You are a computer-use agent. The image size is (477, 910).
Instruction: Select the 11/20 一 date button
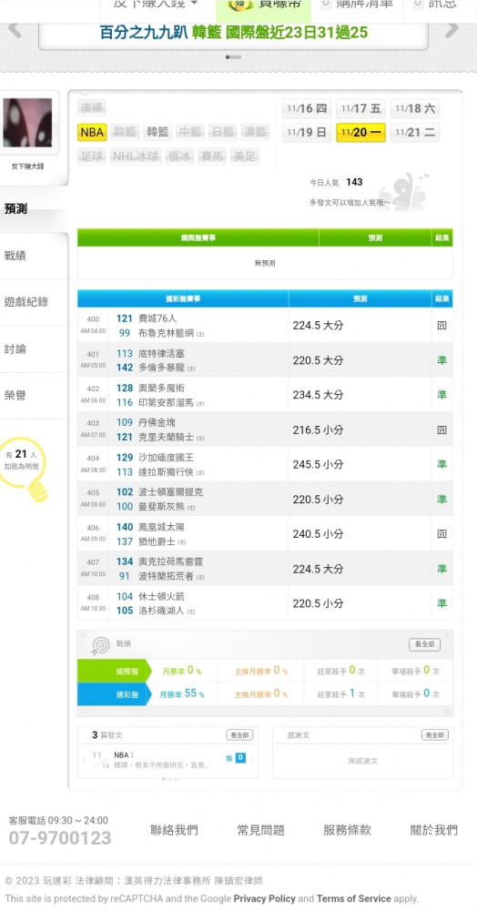[x=360, y=132]
